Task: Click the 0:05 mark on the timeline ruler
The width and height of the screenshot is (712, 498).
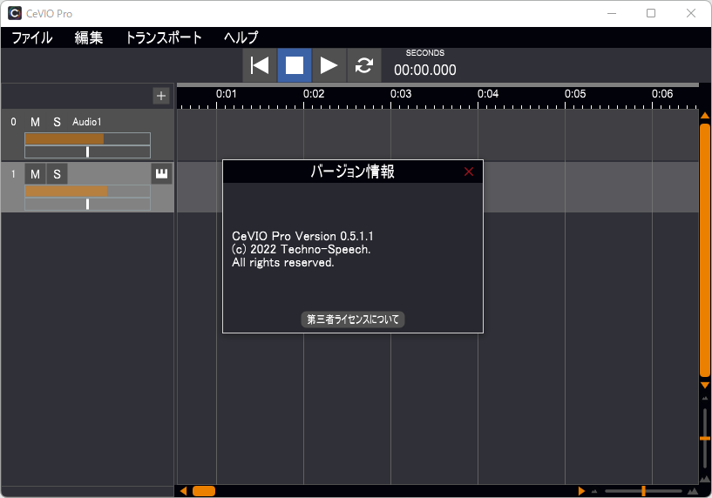Action: pyautogui.click(x=575, y=94)
